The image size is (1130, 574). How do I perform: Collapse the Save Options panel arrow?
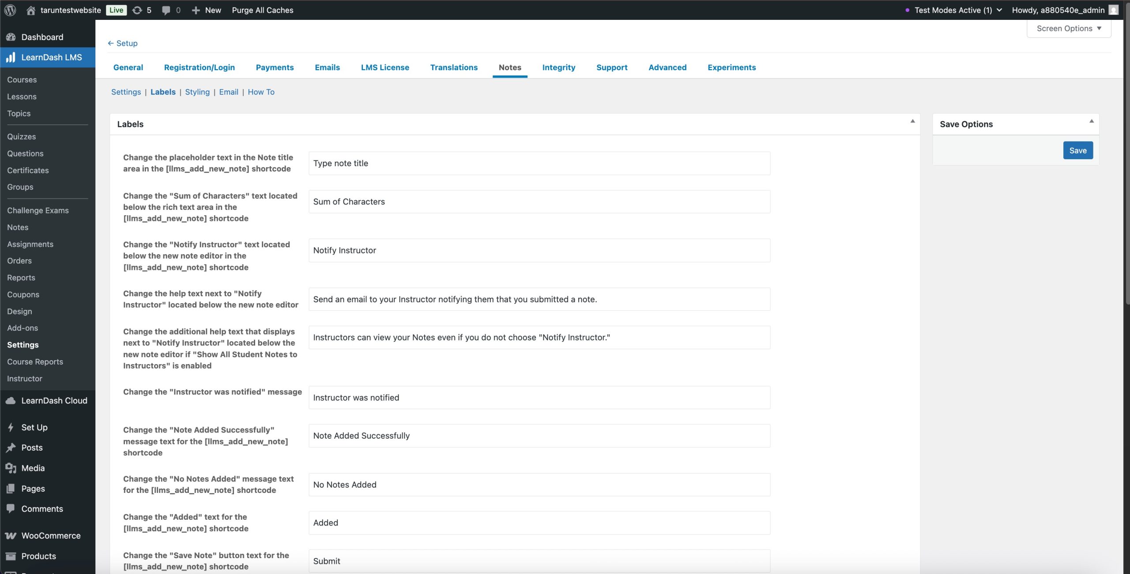click(1091, 121)
